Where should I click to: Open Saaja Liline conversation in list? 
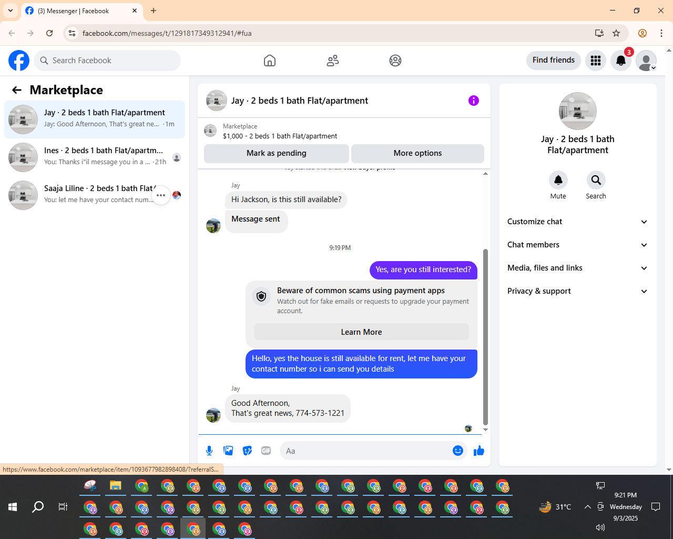(x=95, y=195)
